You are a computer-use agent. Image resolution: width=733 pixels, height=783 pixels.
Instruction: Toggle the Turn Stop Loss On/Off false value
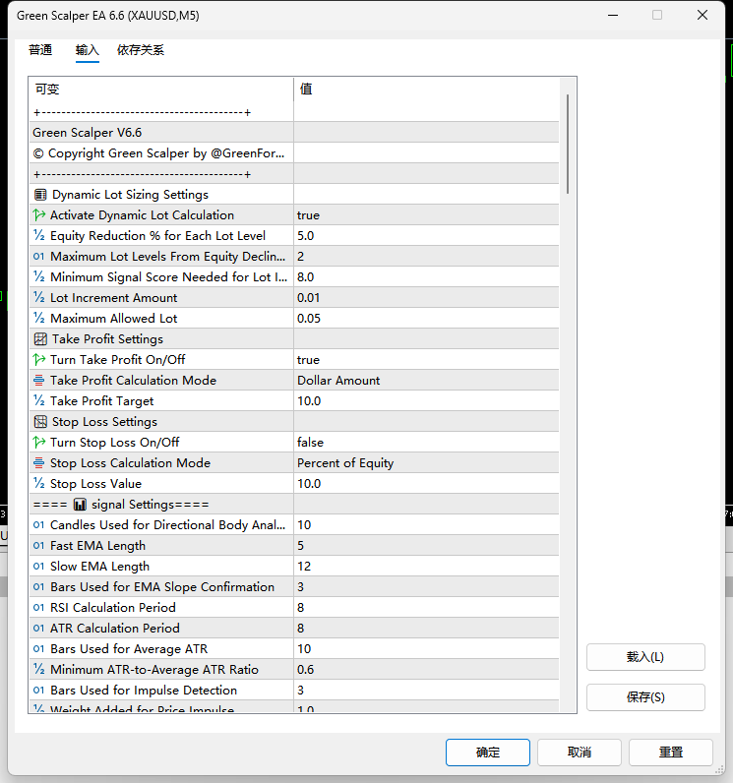pyautogui.click(x=426, y=442)
